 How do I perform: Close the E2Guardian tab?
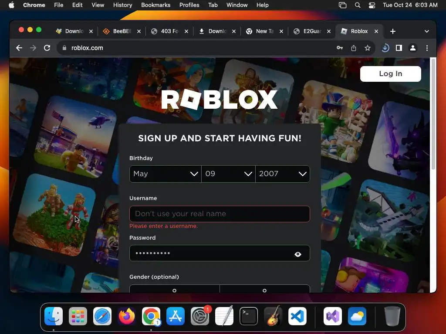click(329, 31)
